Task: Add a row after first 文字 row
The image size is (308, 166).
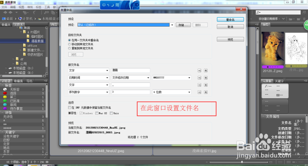Action: click(206, 71)
